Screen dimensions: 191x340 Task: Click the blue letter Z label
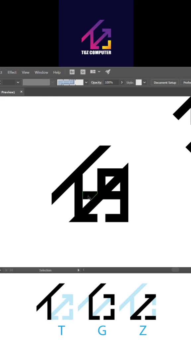coord(143,330)
